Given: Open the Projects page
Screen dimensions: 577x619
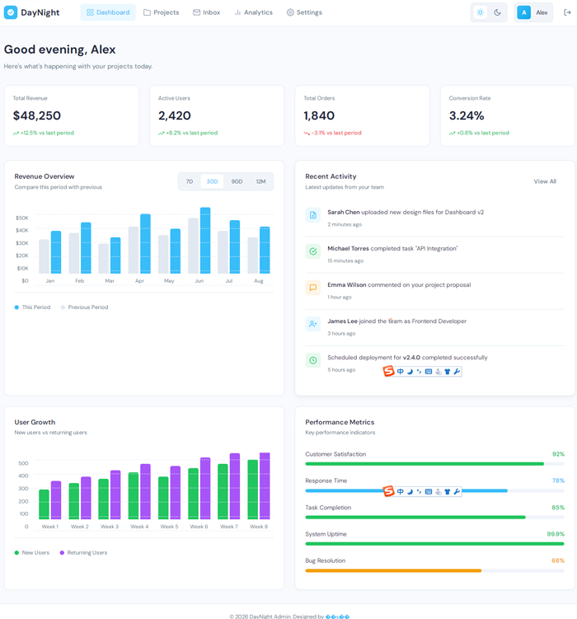Looking at the screenshot, I should (x=161, y=12).
